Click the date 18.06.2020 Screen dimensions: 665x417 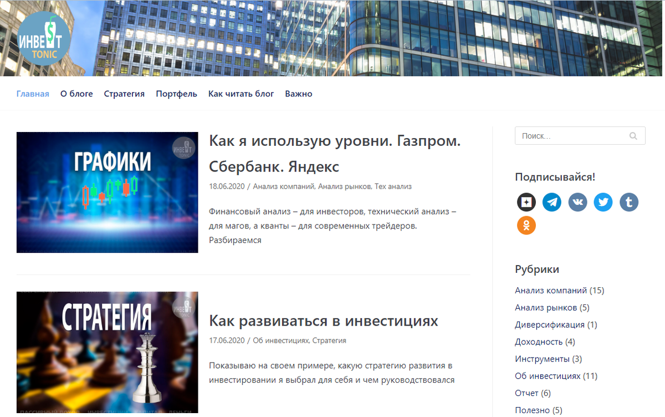coord(227,187)
